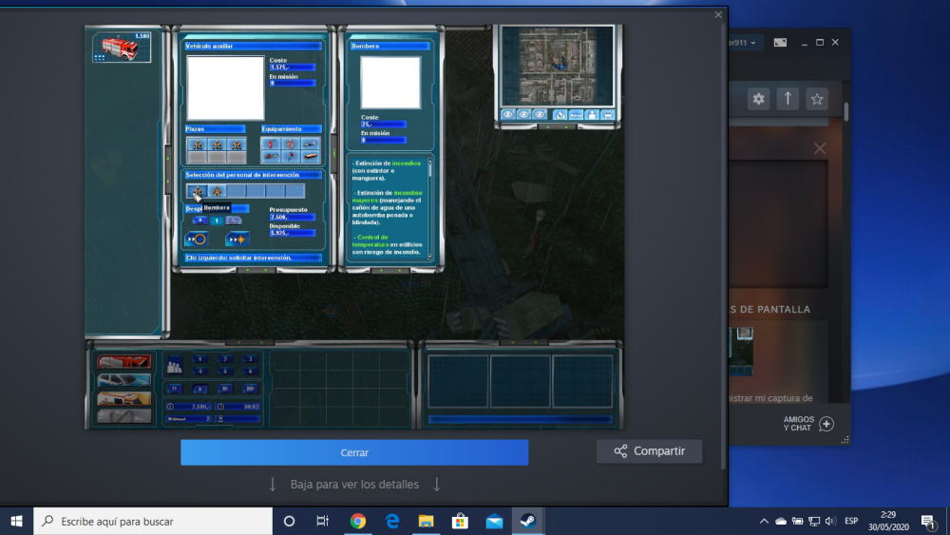The height and width of the screenshot is (535, 950).
Task: Open the screenshot thumbnail in Steam window
Action: coord(740,351)
